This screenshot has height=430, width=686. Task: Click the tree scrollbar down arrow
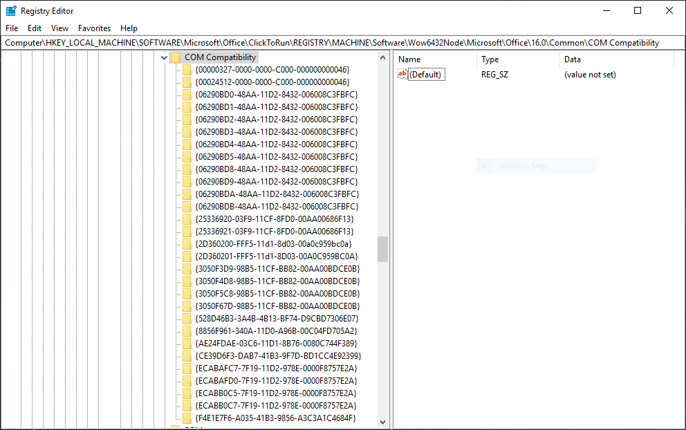[x=382, y=420]
